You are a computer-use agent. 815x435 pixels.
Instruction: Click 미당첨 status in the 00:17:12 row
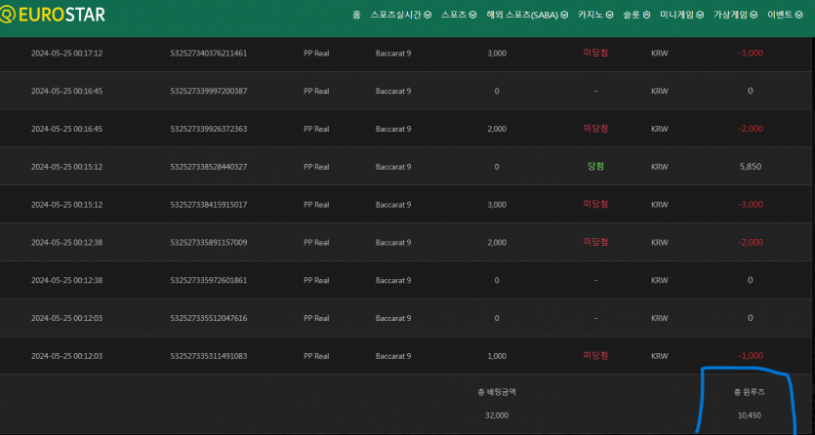[595, 53]
